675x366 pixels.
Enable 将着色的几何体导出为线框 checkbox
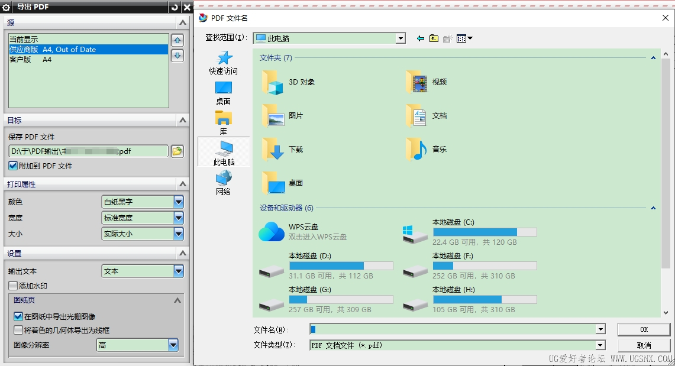(18, 331)
